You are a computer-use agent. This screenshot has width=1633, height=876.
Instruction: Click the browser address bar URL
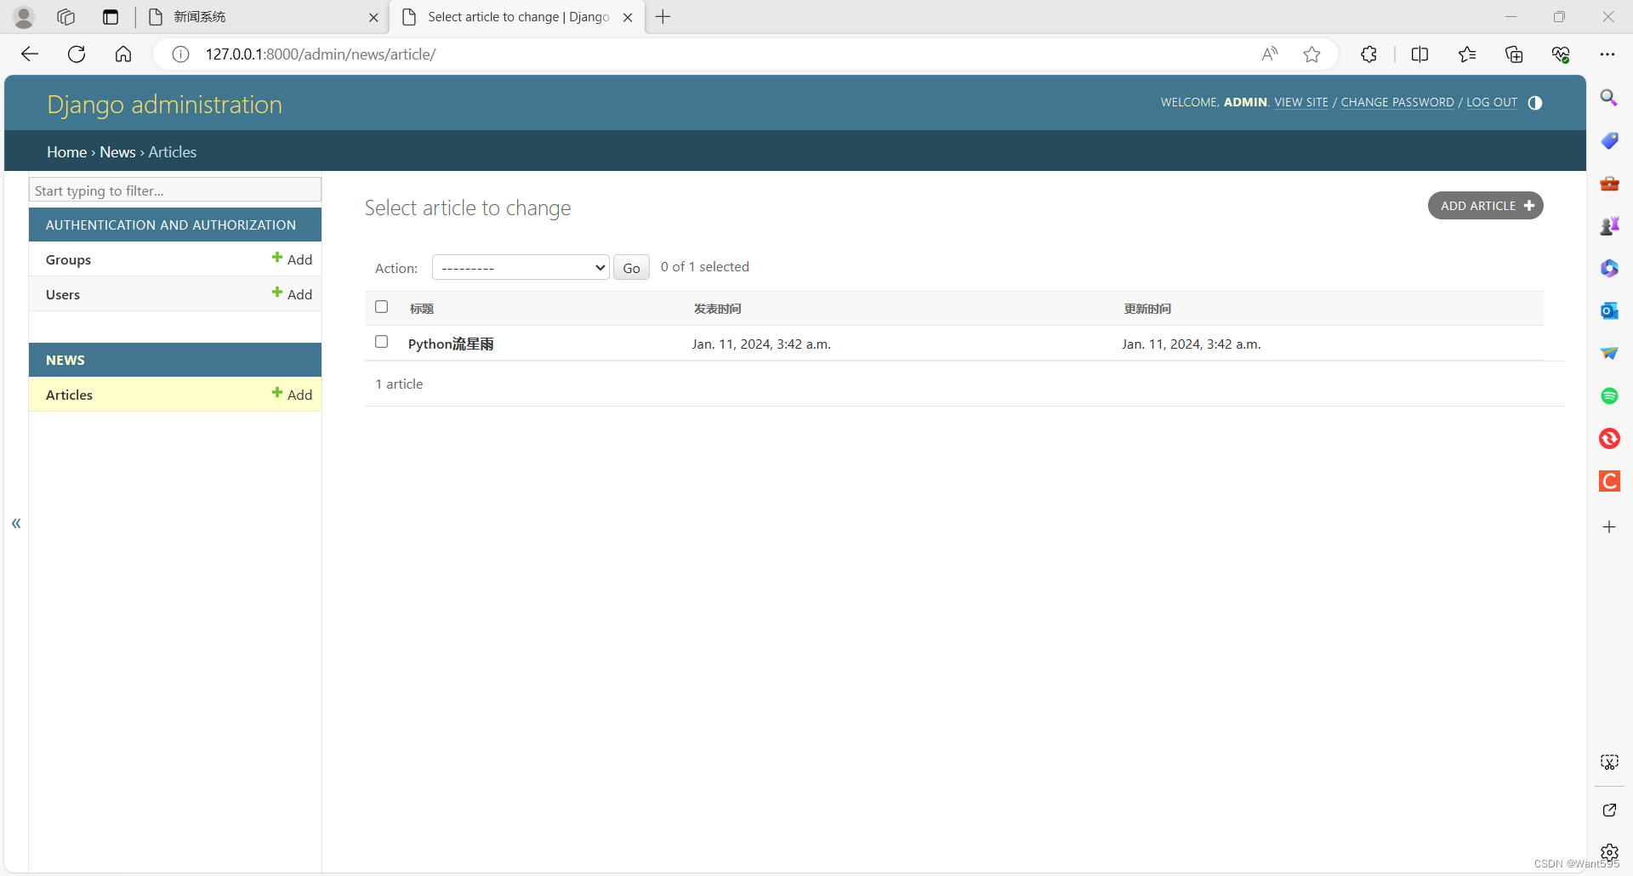coord(321,54)
